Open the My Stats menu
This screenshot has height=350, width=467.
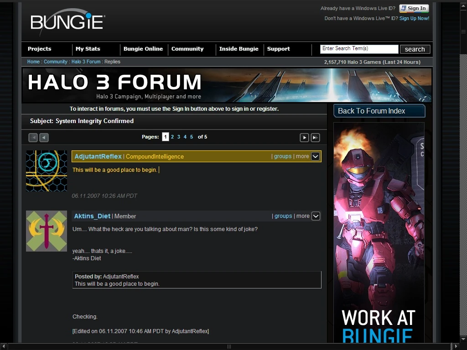coord(88,49)
